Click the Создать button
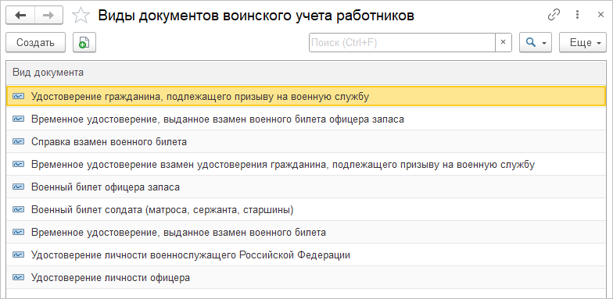 click(36, 42)
